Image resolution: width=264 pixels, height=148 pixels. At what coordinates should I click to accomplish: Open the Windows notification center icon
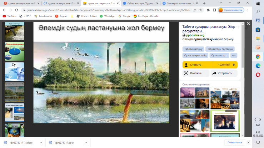pyautogui.click(x=258, y=142)
